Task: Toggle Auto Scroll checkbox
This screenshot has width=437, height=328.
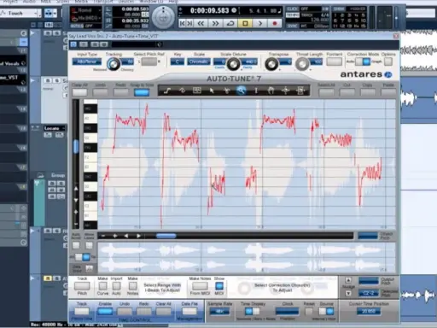Action: pyautogui.click(x=76, y=245)
